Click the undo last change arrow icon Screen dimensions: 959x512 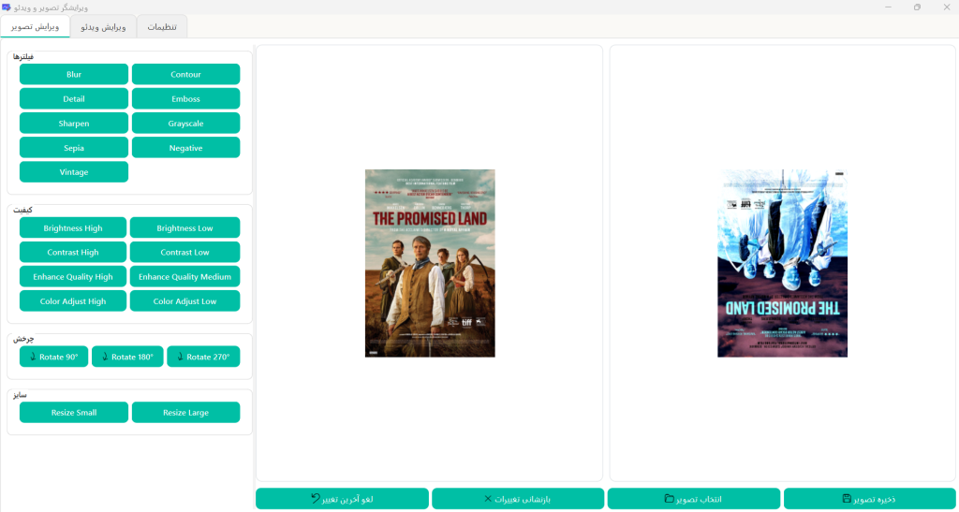tap(316, 499)
